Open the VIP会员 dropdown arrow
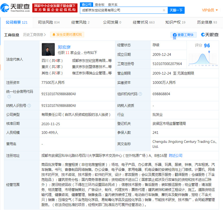This screenshot has width=223, height=210. pos(217,10)
